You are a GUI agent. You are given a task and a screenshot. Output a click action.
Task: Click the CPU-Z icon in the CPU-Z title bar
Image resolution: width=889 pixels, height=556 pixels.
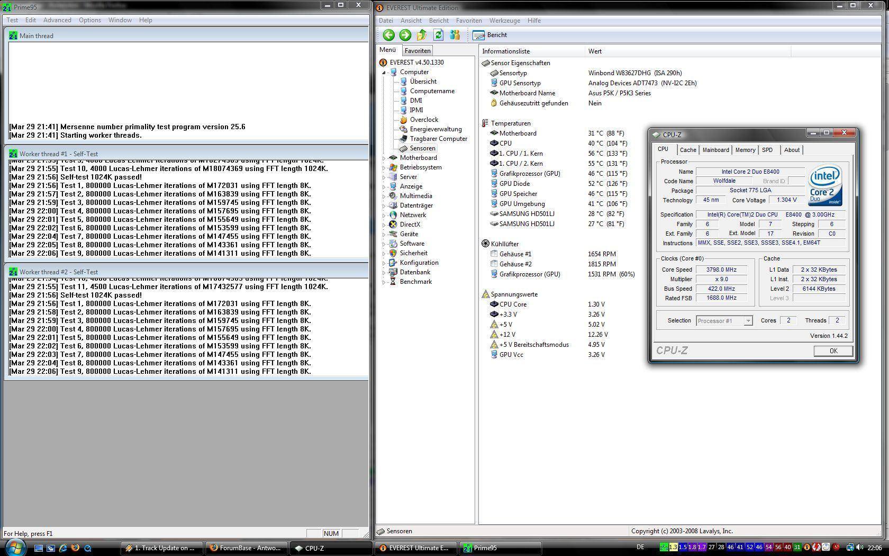[x=657, y=134]
